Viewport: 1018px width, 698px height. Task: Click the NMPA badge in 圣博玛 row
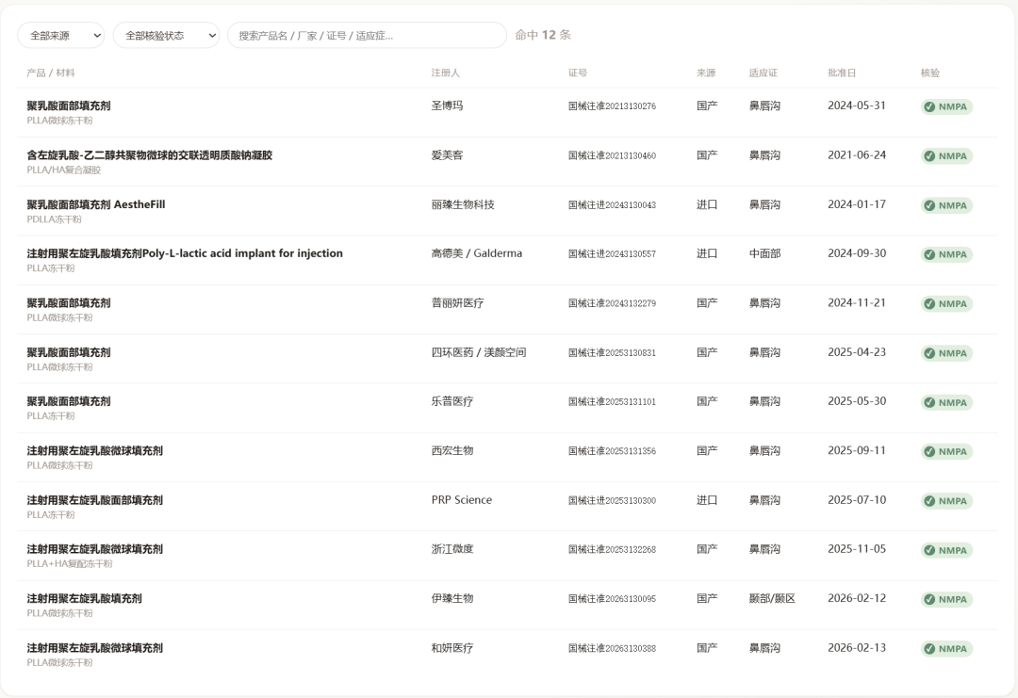point(946,106)
